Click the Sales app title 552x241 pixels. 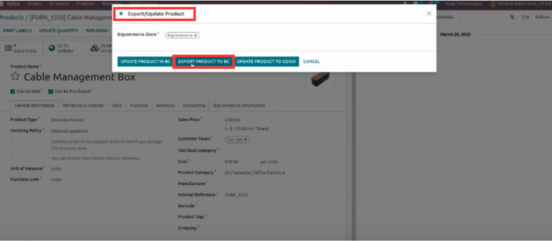pos(14,4)
